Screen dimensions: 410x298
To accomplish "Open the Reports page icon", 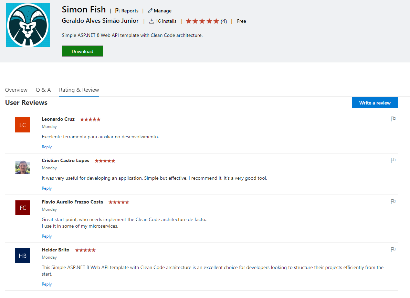I will (117, 10).
